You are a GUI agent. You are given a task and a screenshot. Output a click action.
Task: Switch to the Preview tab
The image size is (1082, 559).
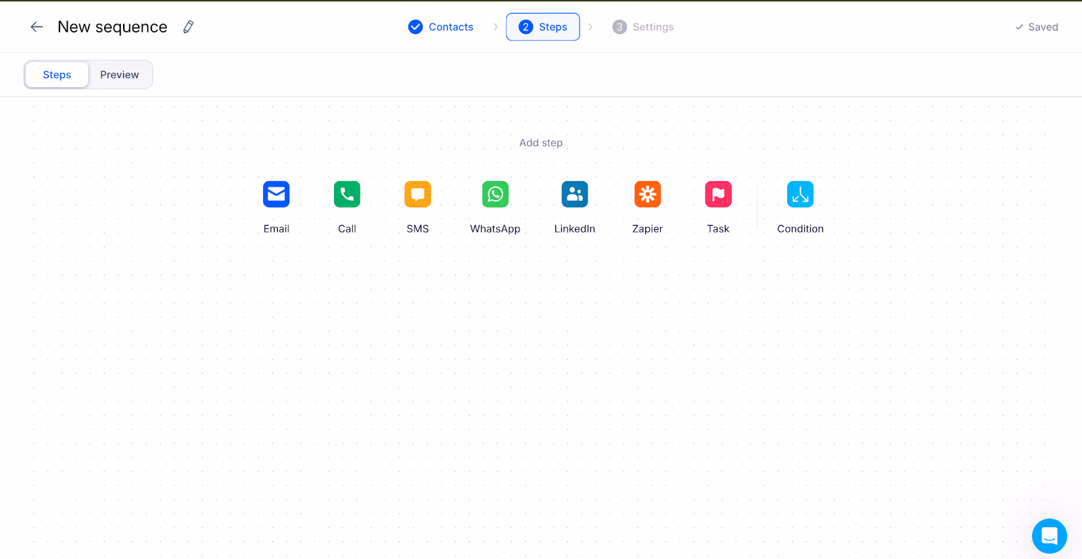point(120,75)
